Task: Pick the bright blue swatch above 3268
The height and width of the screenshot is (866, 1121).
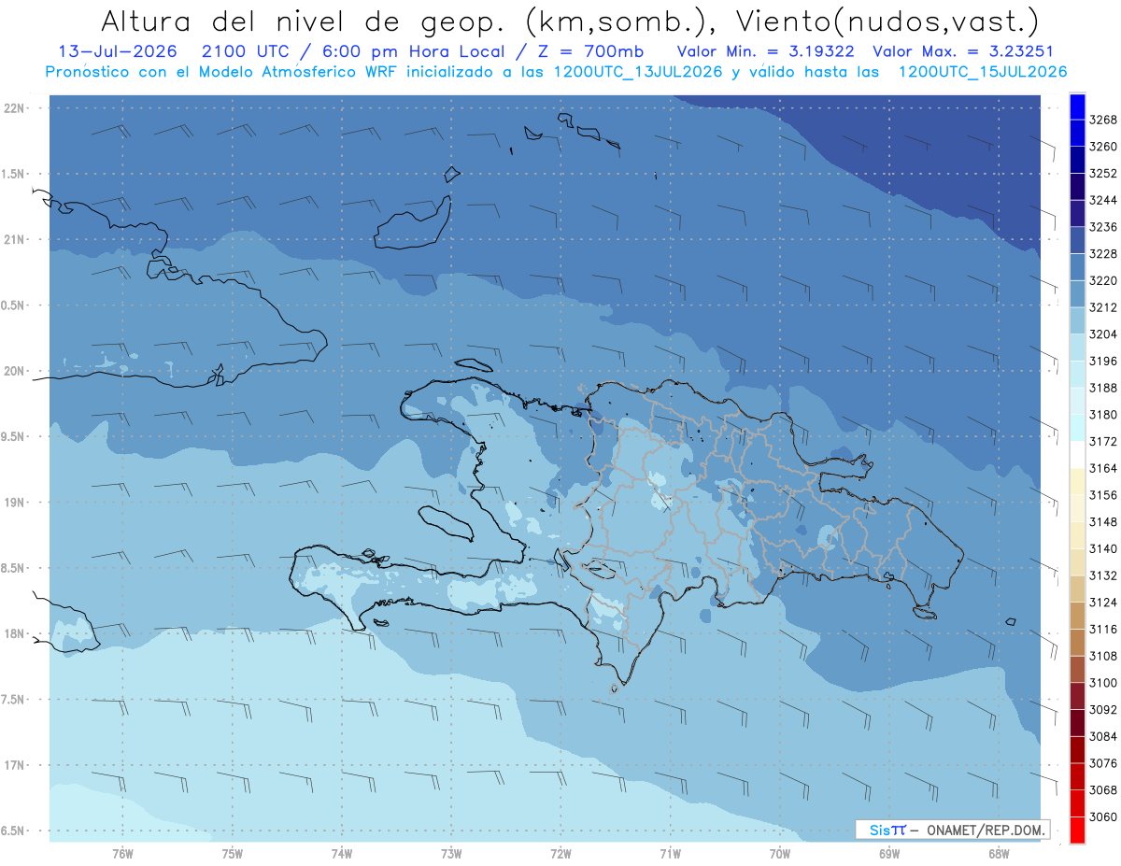Action: [x=1077, y=106]
